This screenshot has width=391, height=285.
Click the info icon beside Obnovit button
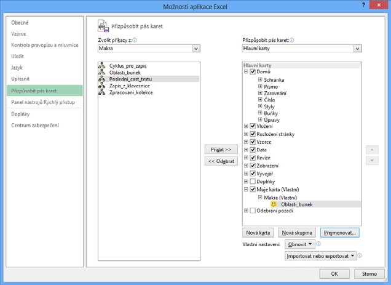318,244
